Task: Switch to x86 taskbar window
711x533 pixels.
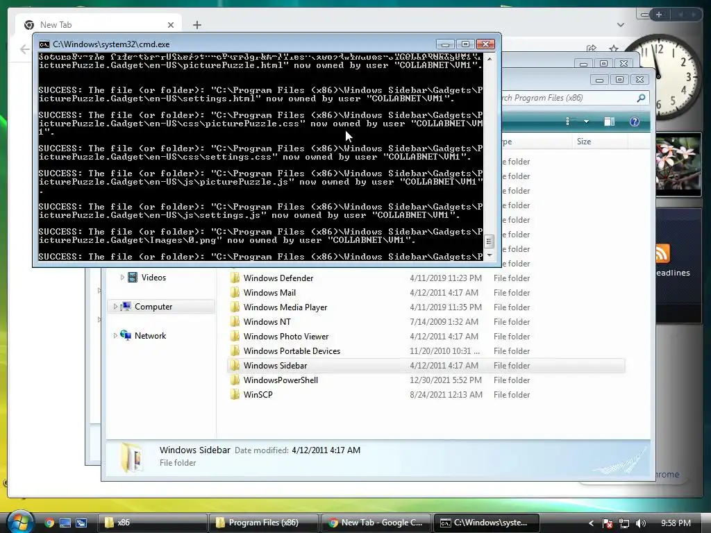Action: pyautogui.click(x=151, y=523)
